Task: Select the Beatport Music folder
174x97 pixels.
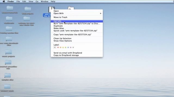Action: [7, 87]
